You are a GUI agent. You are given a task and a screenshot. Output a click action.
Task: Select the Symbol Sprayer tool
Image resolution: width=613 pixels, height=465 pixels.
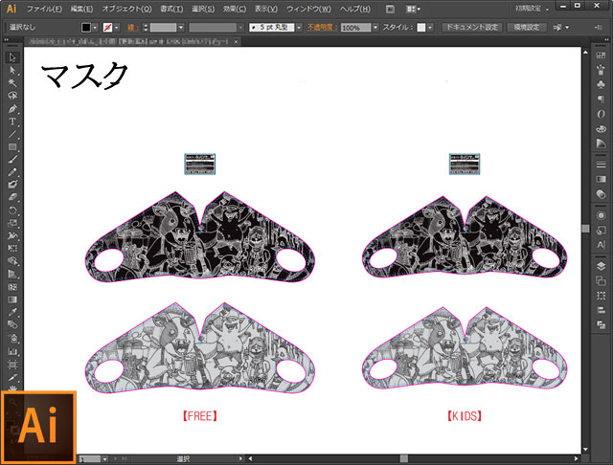[x=12, y=338]
